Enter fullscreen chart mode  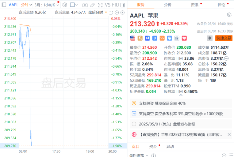click(100, 5)
